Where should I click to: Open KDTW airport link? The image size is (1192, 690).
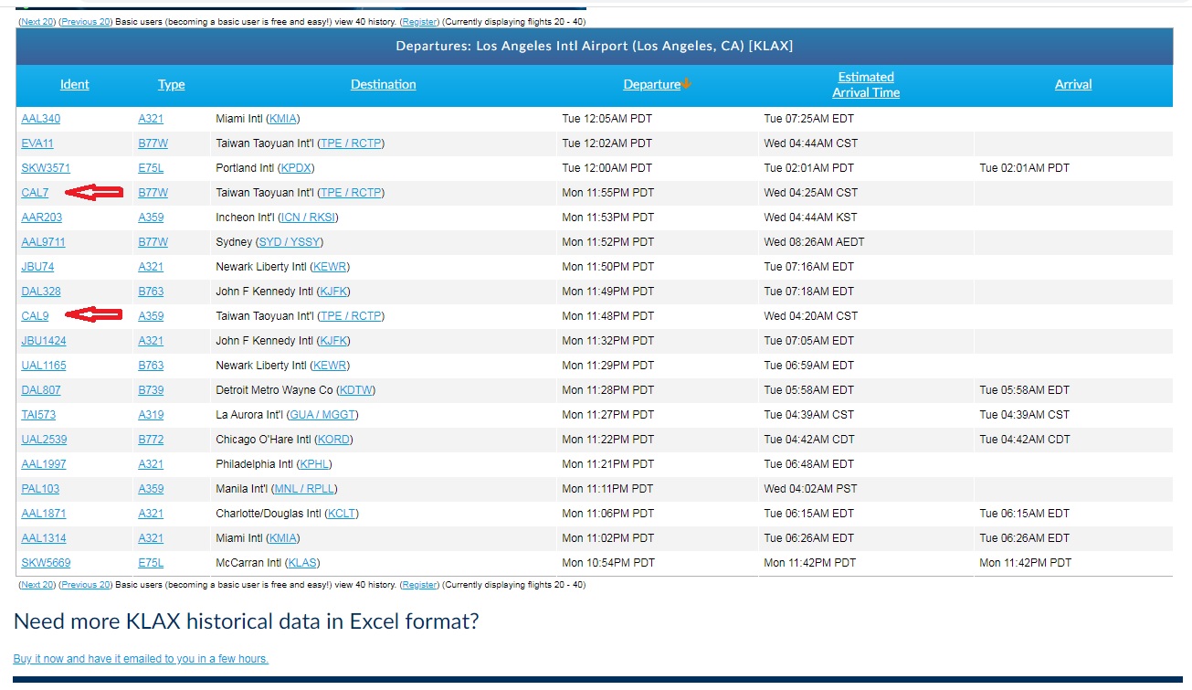[356, 390]
